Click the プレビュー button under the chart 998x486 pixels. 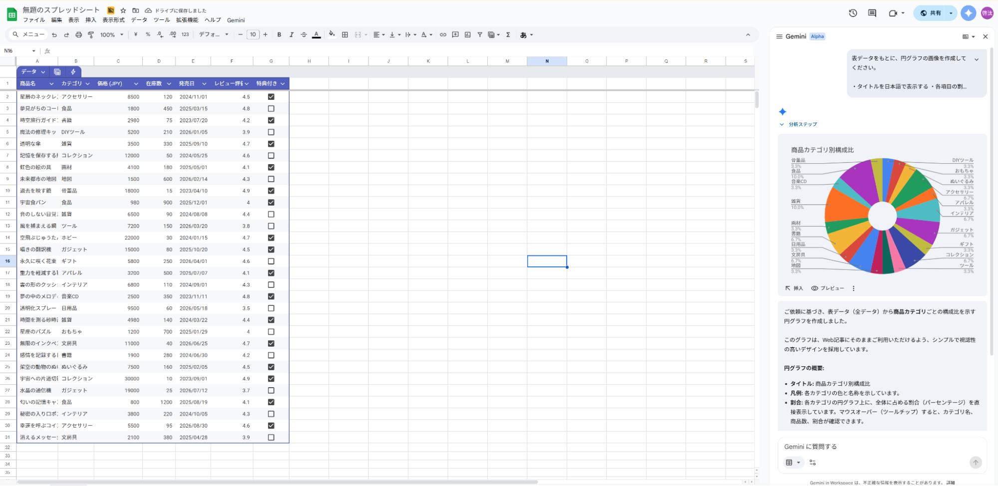tap(828, 288)
